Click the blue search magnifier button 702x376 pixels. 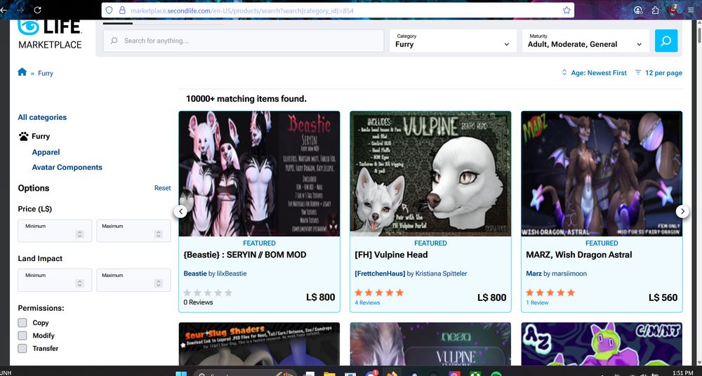(665, 41)
